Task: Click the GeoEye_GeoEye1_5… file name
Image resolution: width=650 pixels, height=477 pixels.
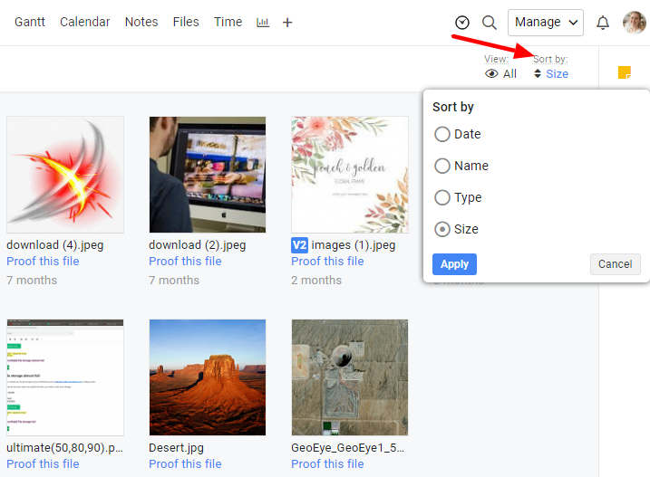Action: coord(348,448)
